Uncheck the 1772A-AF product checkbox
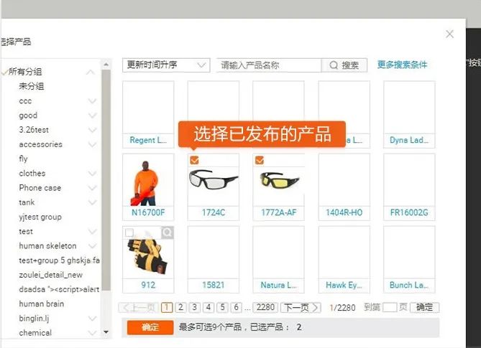The width and height of the screenshot is (481, 348). tap(260, 160)
